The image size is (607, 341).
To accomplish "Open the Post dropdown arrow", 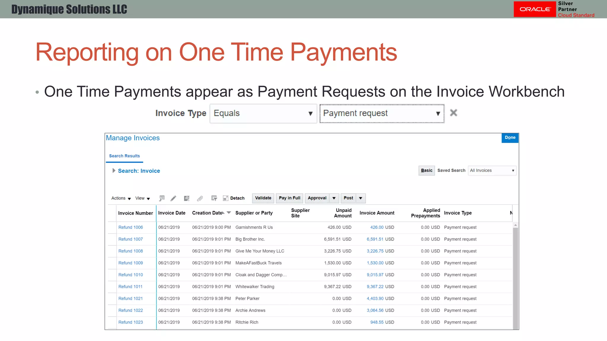I will [x=361, y=198].
